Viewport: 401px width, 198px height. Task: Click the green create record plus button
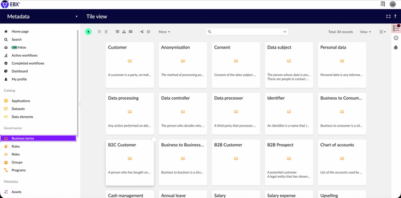(88, 31)
